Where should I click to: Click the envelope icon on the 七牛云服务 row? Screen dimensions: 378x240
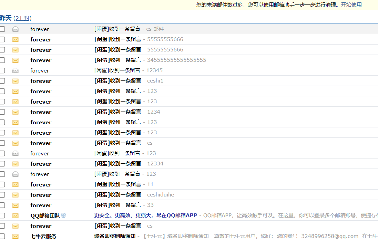15,236
